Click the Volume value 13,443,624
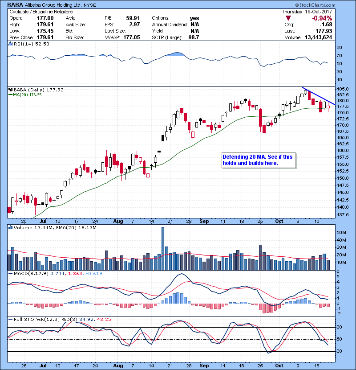This screenshot has height=370, width=356. click(x=318, y=37)
